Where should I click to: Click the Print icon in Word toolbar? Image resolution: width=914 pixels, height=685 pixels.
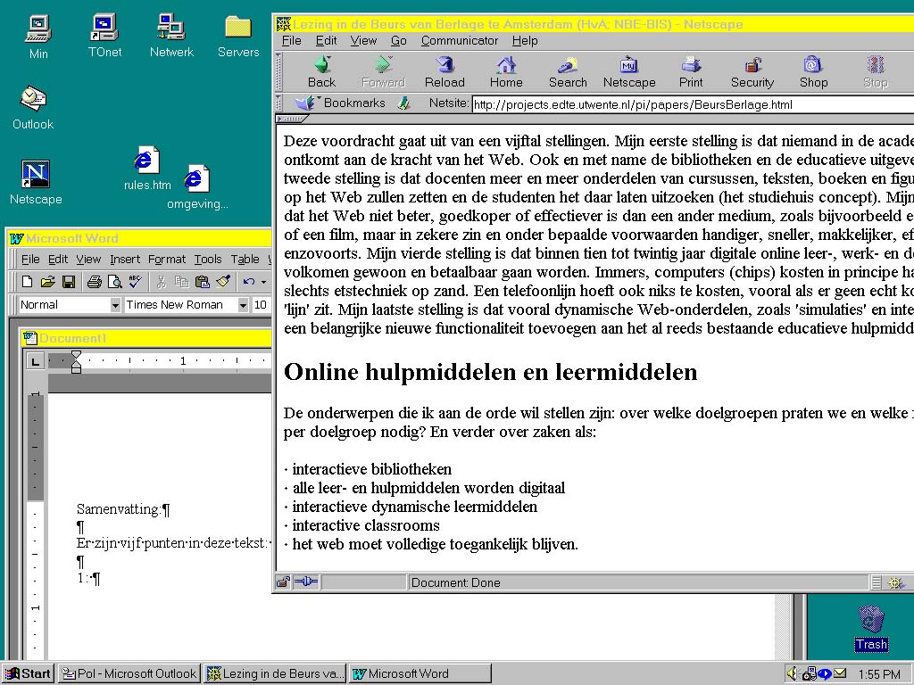94,282
